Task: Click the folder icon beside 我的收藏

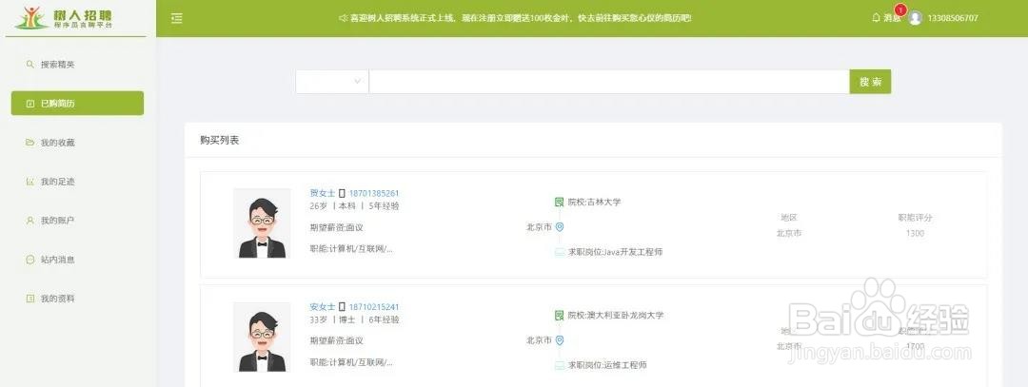Action: point(30,142)
